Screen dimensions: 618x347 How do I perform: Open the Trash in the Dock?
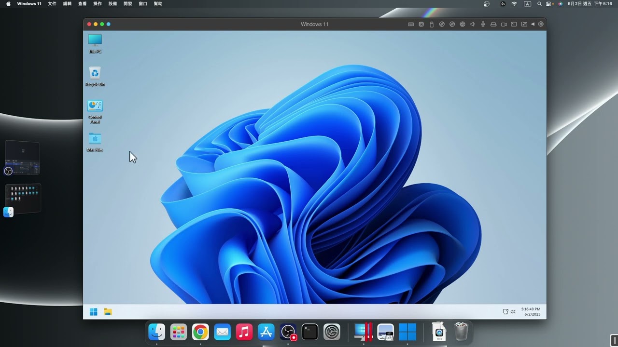(461, 332)
